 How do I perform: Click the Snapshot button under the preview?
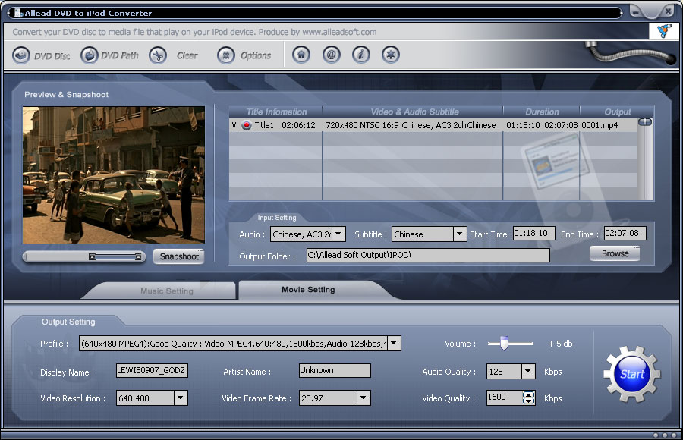click(178, 256)
